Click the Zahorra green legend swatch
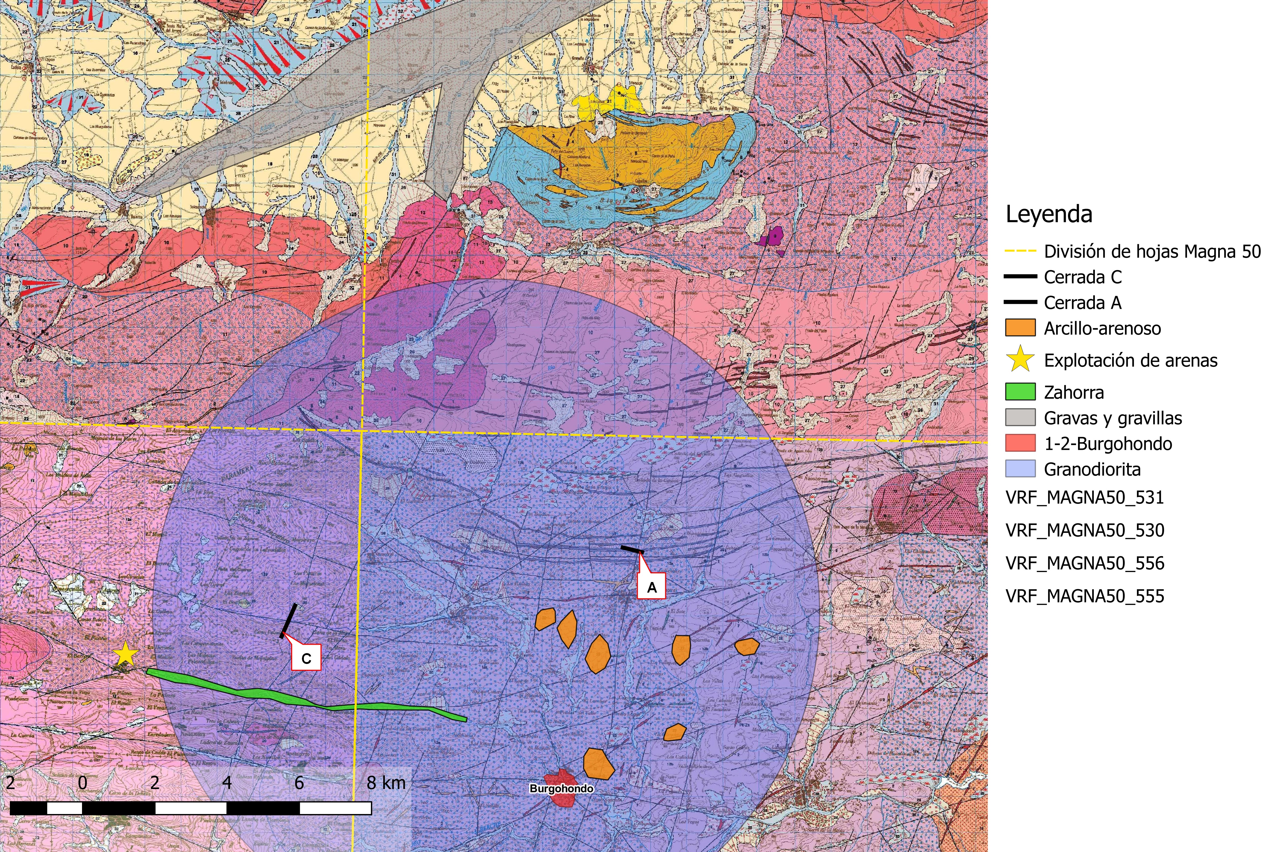Image resolution: width=1270 pixels, height=852 pixels. click(1020, 392)
